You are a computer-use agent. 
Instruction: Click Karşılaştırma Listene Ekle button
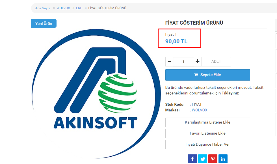coord(207,122)
